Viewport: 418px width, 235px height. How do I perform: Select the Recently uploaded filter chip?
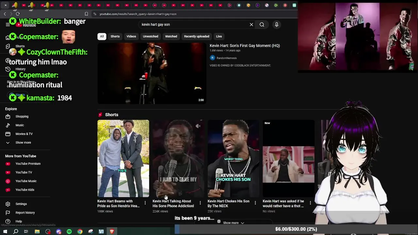click(x=197, y=37)
